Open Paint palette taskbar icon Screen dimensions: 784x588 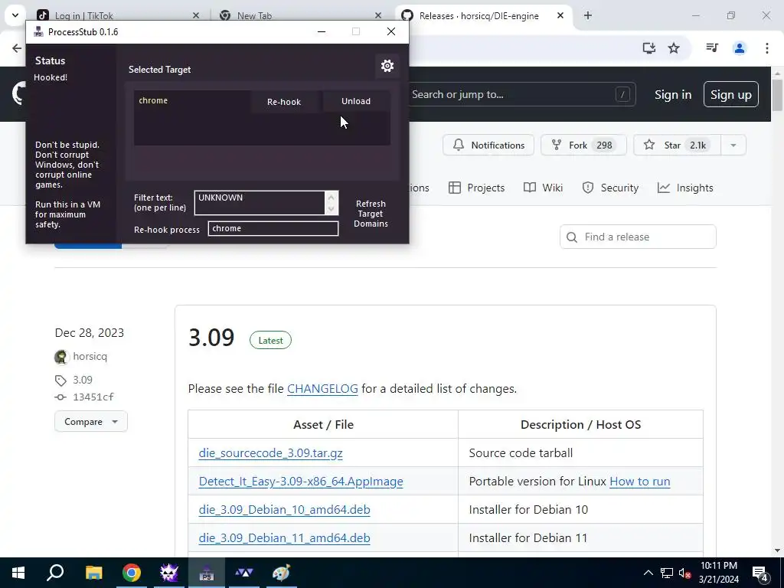coord(281,573)
